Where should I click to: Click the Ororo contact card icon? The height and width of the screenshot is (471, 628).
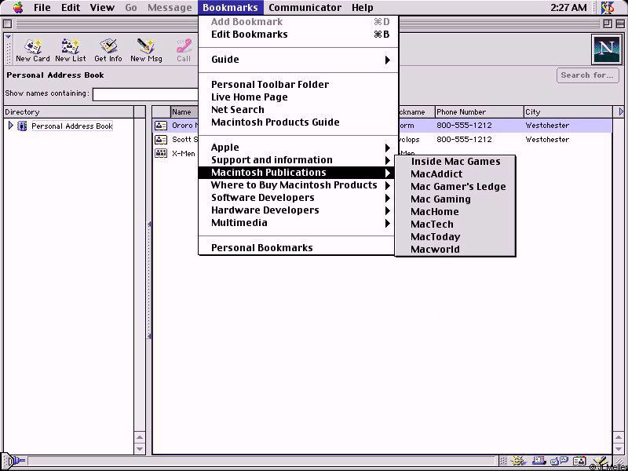click(161, 126)
